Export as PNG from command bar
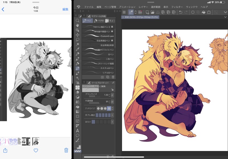The height and width of the screenshot is (159, 228). 168,12
